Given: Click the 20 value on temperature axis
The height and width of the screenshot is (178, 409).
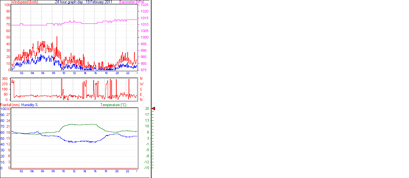Looking at the screenshot, I should [147, 109].
